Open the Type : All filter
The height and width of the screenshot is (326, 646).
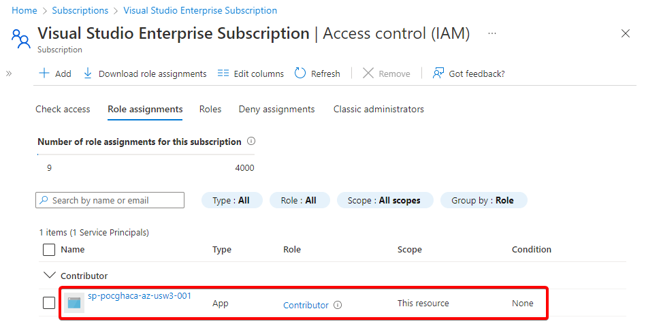coord(231,200)
